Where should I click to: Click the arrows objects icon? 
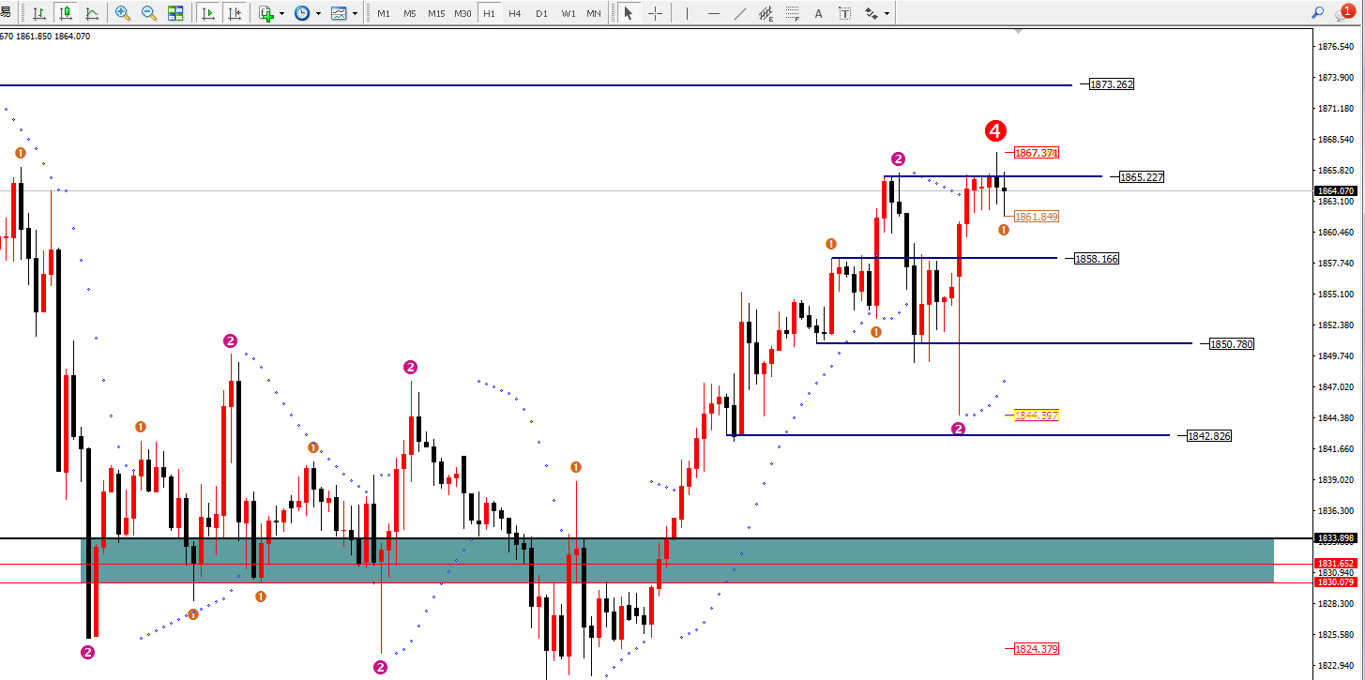coord(872,13)
